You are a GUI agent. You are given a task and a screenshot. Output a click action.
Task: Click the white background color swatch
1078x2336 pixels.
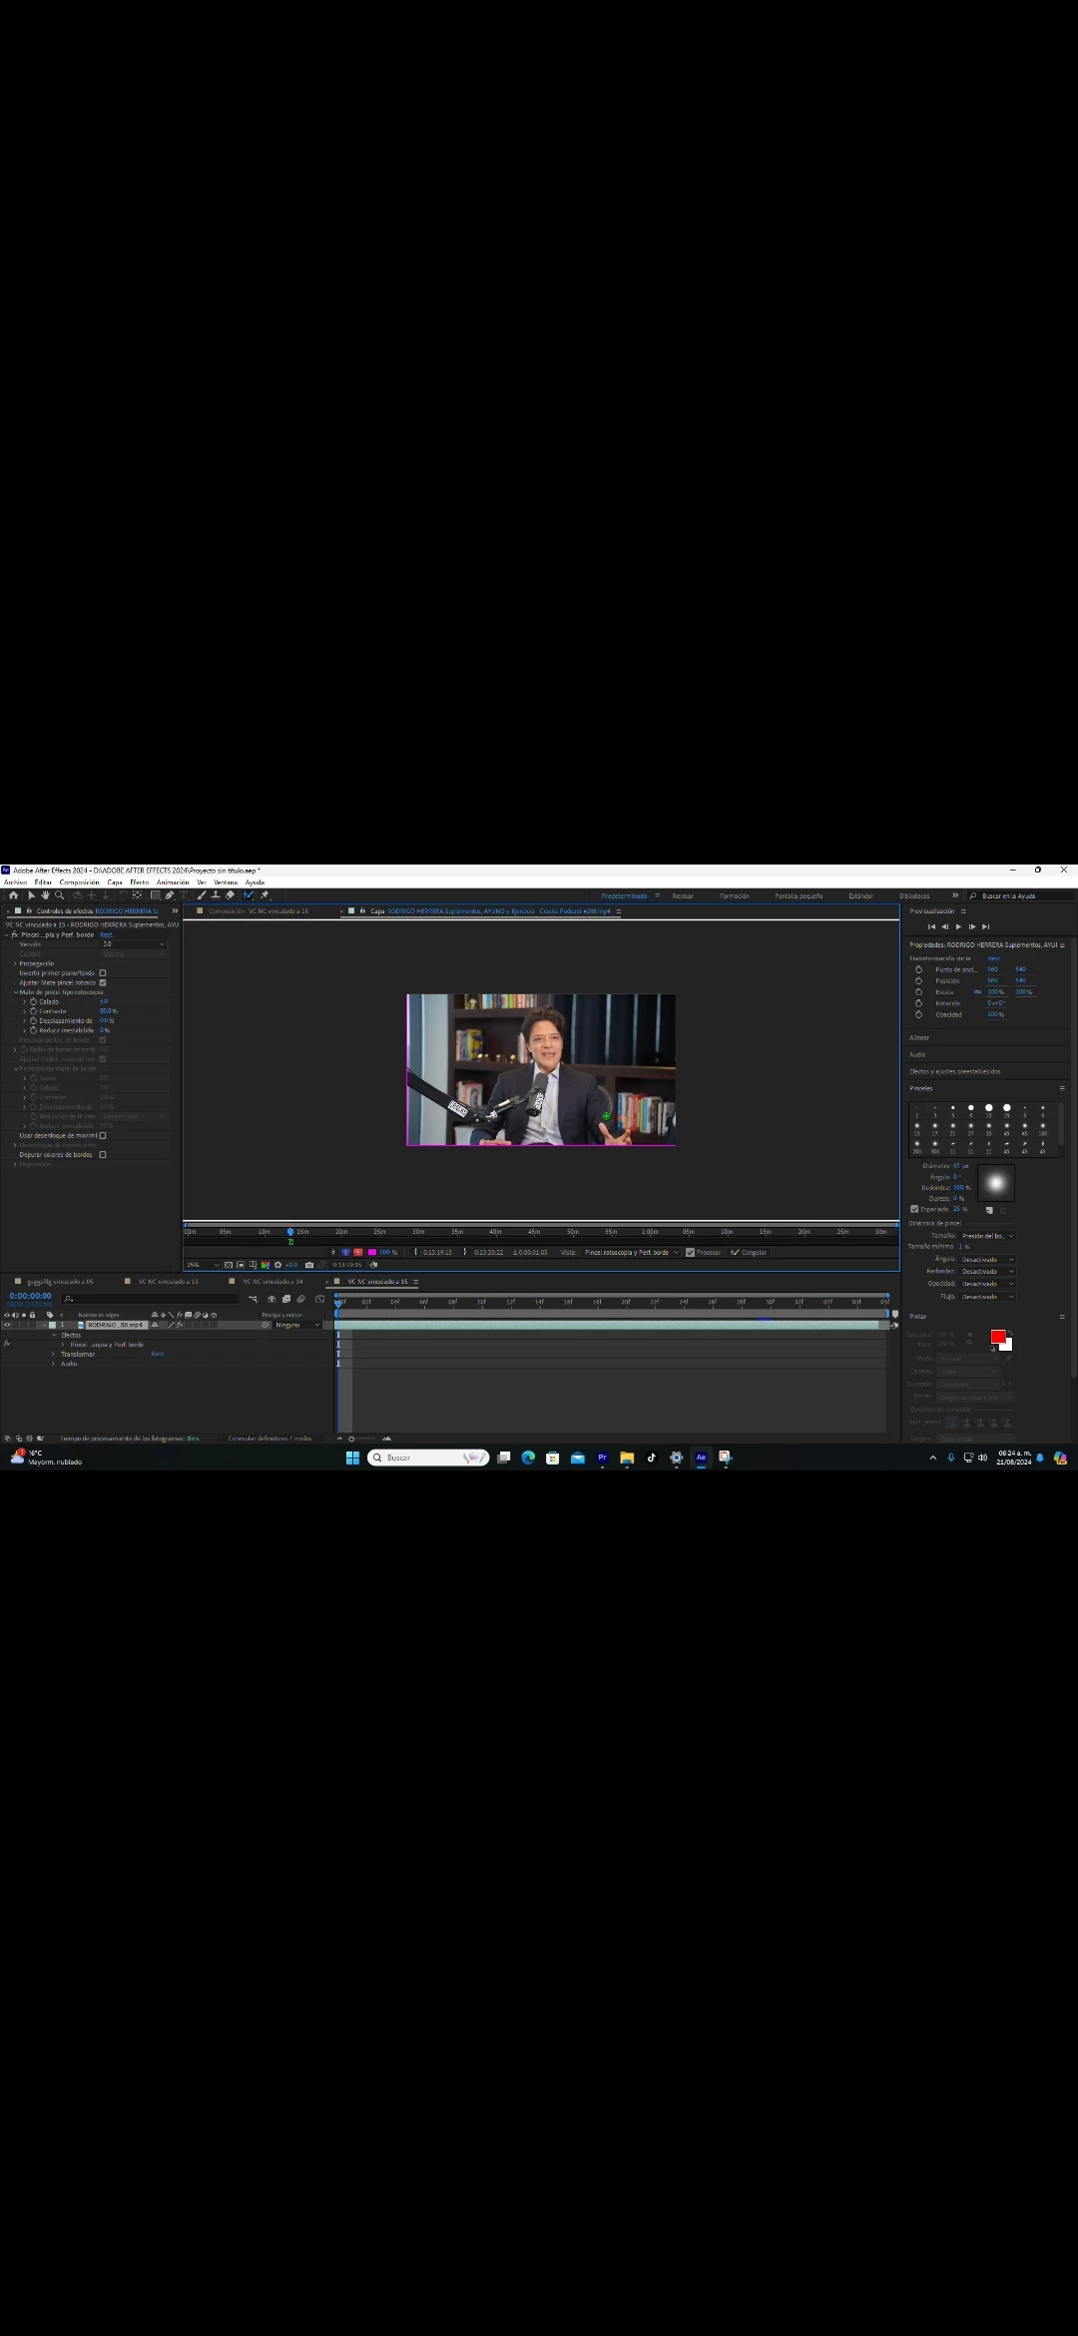(1008, 1346)
